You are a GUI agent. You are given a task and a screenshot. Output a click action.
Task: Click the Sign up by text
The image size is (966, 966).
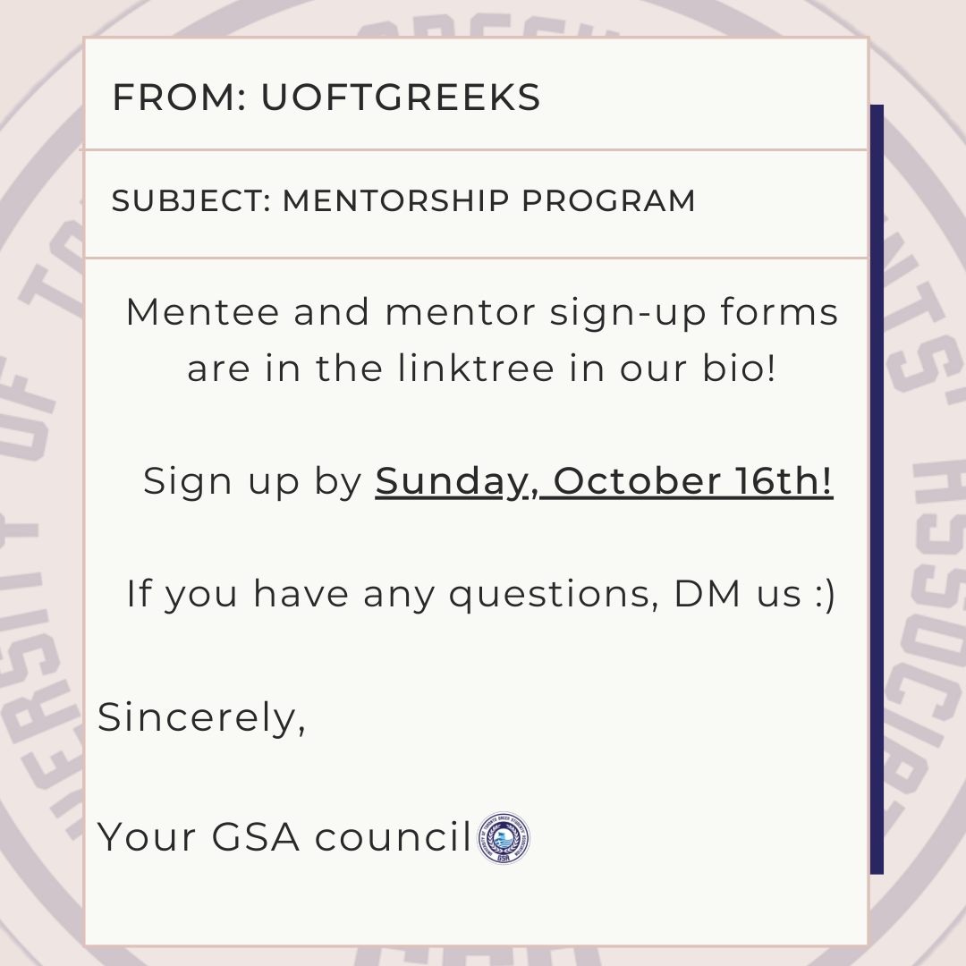click(252, 482)
